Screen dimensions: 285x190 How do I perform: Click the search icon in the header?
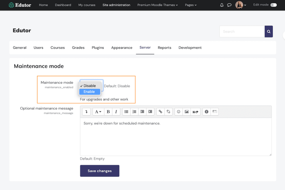(x=268, y=31)
